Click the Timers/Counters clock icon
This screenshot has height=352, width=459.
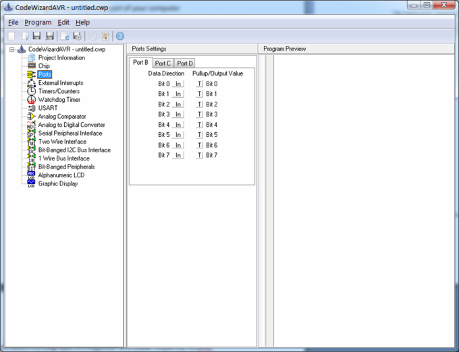[x=31, y=91]
